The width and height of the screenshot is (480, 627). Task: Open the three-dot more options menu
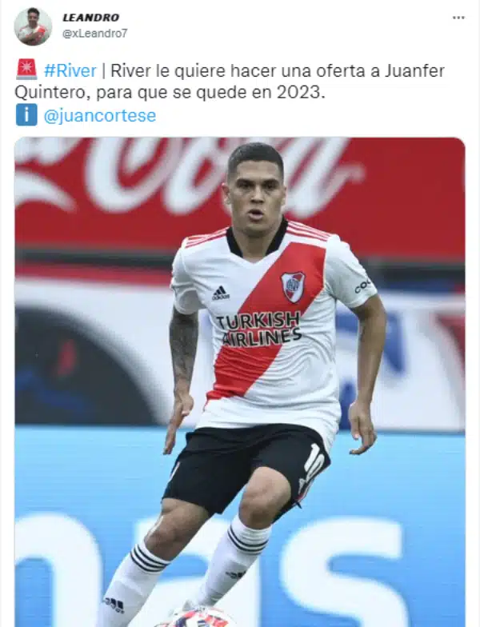(458, 18)
